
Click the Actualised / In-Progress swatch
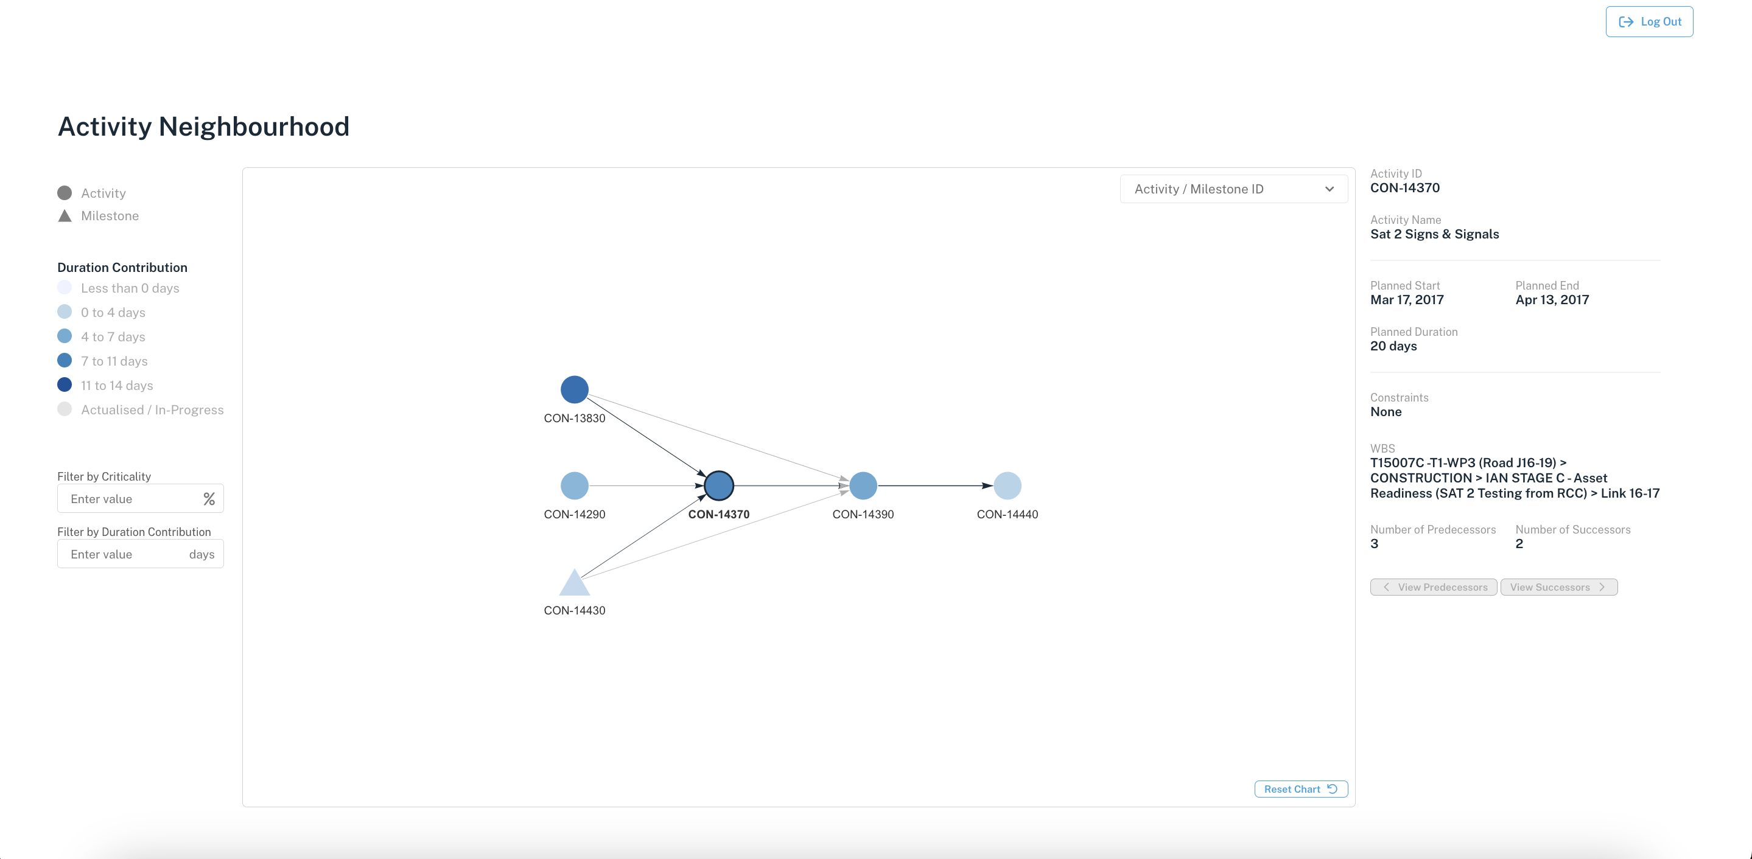[65, 409]
